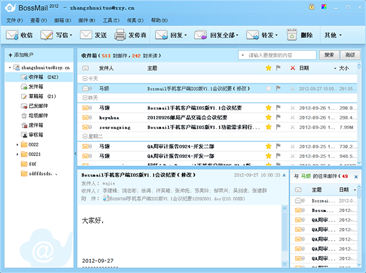This screenshot has height=273, width=366.
Task: Click the lock icon in title bar
Action: click(312, 7)
